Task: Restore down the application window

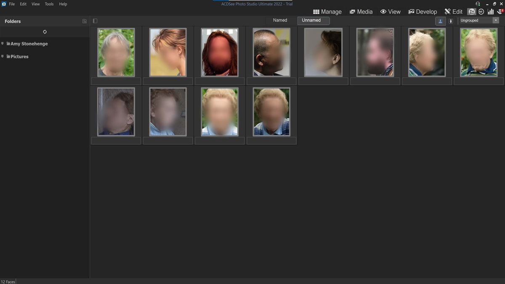Action: 494,4
